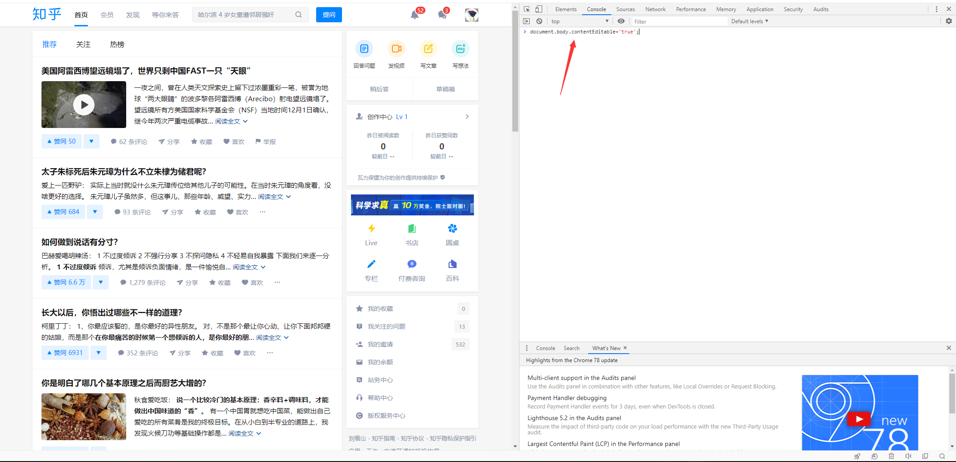
Task: Open the notification bell showing 52
Action: click(414, 14)
